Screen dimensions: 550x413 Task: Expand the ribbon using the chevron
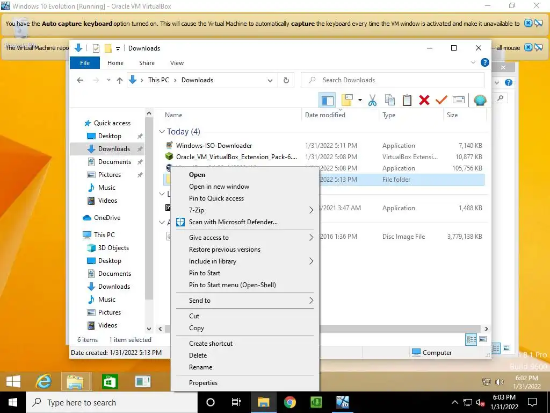[x=473, y=62]
